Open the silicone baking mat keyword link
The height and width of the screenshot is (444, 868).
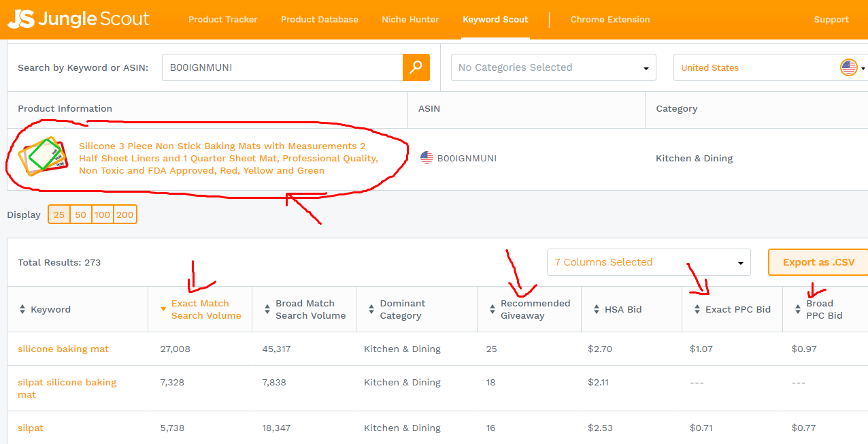[63, 349]
